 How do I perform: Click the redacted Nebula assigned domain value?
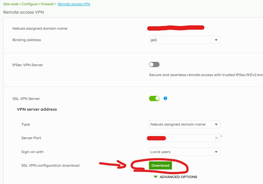[176, 28]
